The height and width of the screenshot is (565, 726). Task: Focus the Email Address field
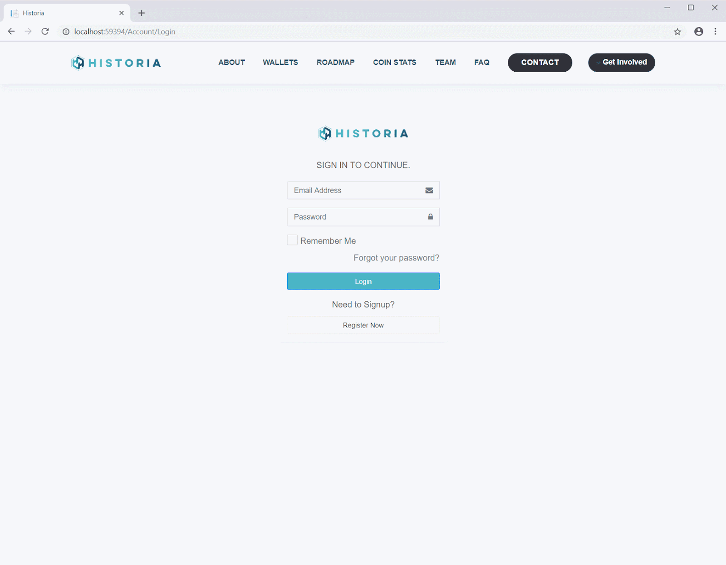[x=356, y=190]
